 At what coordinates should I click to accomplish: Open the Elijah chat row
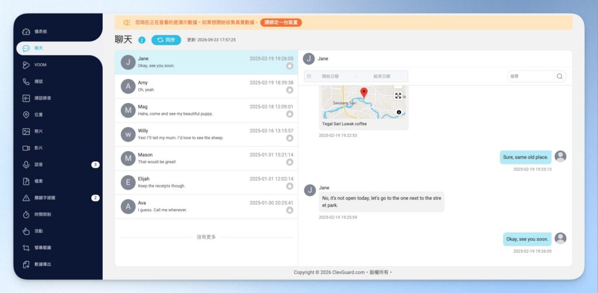tap(206, 182)
